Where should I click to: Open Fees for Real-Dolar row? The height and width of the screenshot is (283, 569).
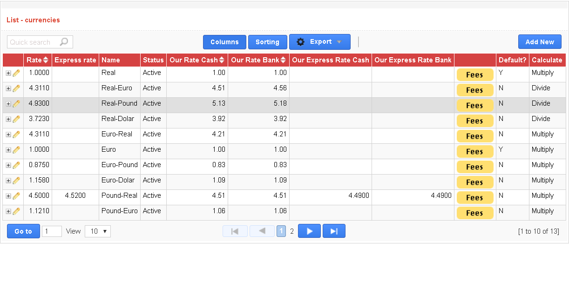point(474,121)
